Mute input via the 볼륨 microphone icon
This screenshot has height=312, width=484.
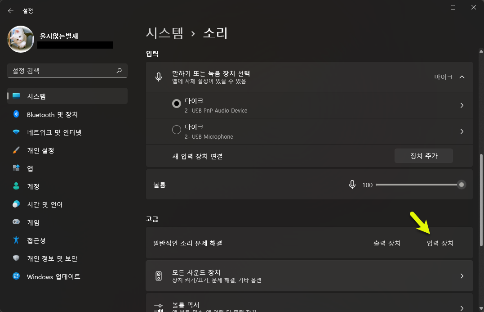coord(352,185)
